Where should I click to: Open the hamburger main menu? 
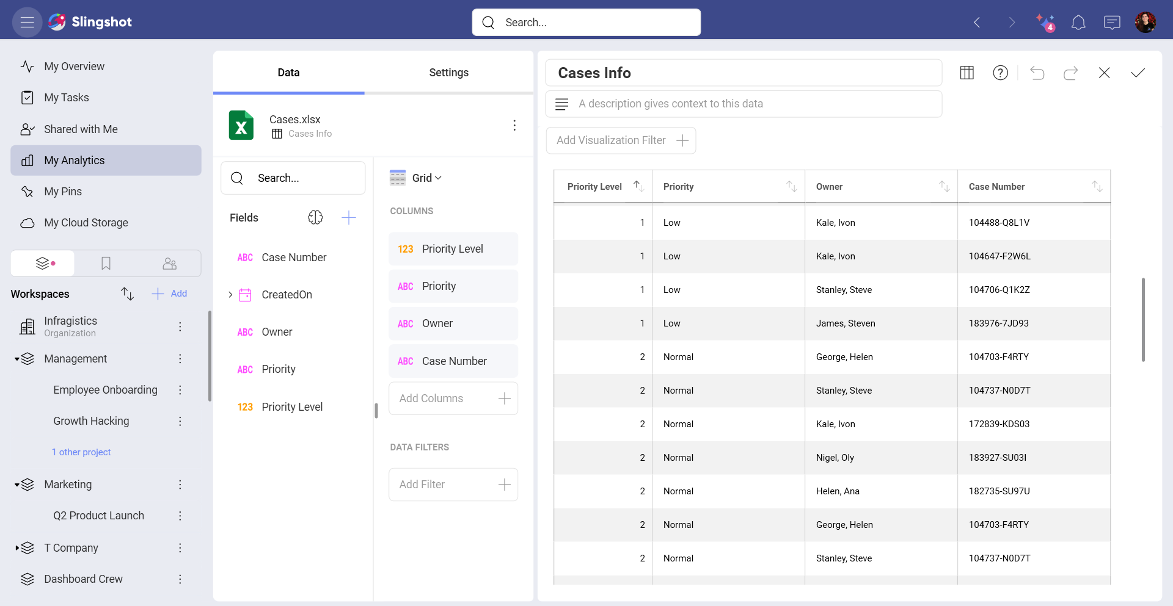(27, 22)
